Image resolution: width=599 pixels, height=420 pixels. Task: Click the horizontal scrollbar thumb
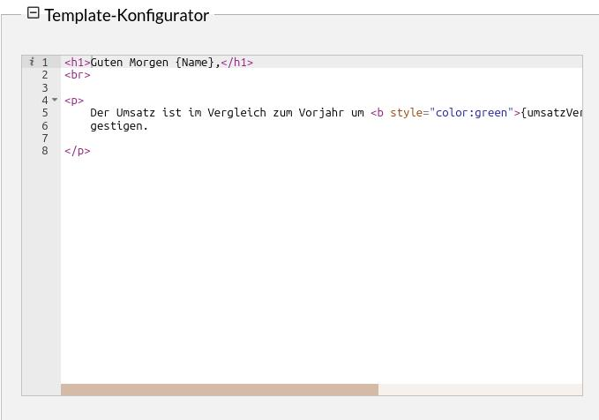219,389
